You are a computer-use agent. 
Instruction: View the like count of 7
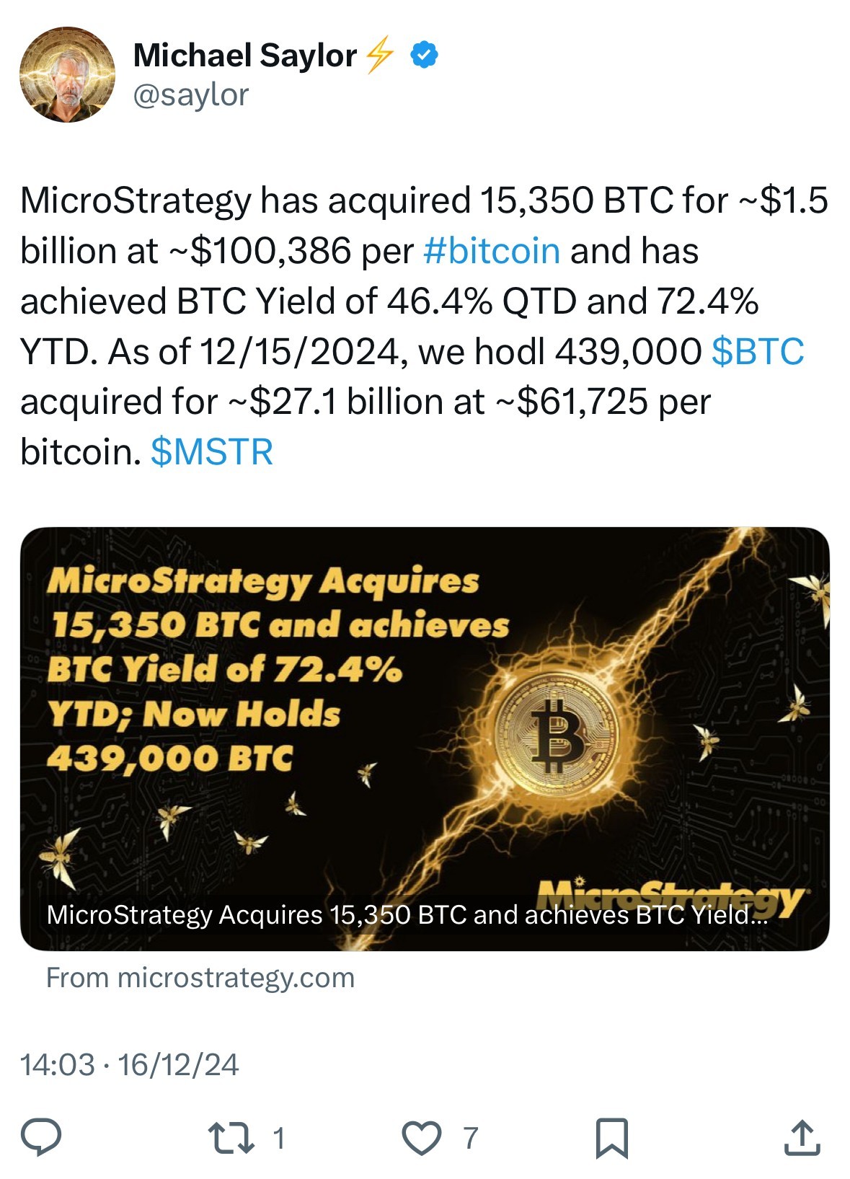(x=470, y=1138)
